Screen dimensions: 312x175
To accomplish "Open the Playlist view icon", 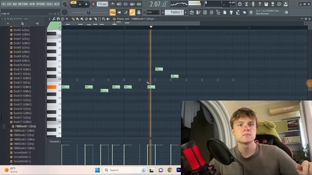I will 192,12.
